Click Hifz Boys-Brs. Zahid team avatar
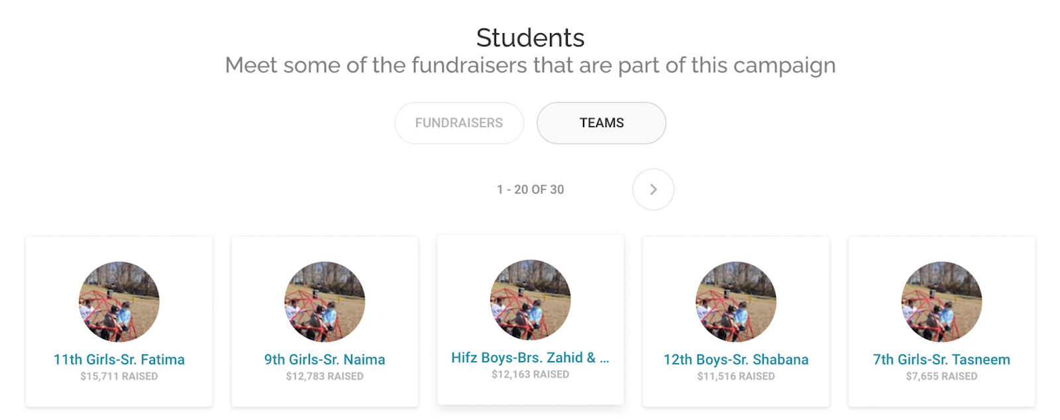This screenshot has height=420, width=1060. pyautogui.click(x=530, y=299)
